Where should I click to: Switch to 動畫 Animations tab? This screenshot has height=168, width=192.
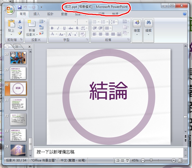tap(64, 14)
